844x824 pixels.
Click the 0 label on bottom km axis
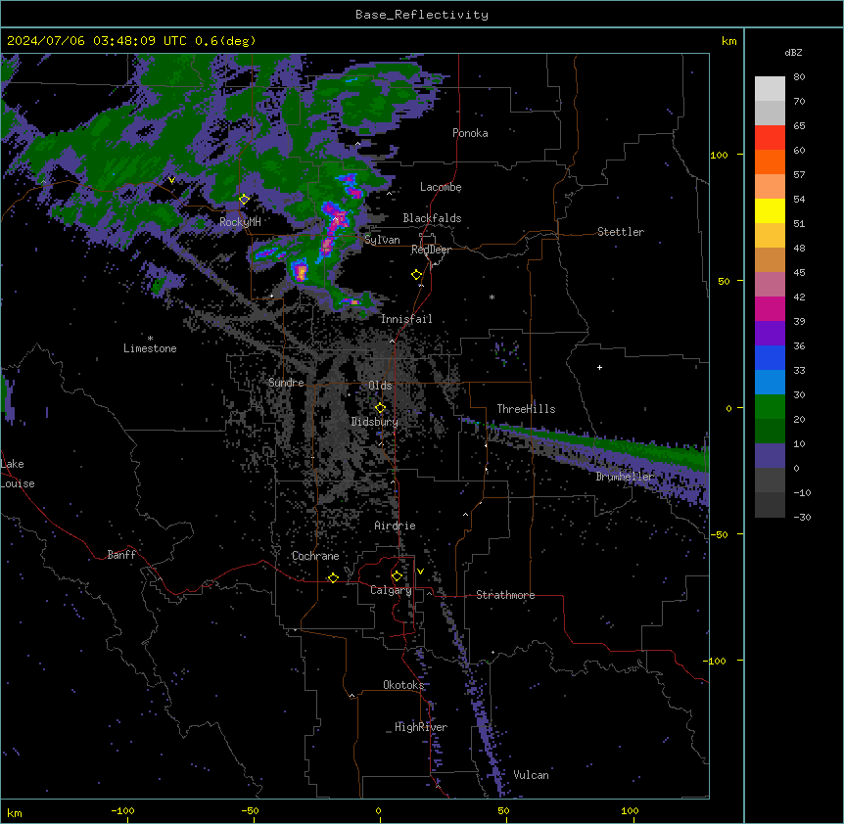click(x=378, y=810)
